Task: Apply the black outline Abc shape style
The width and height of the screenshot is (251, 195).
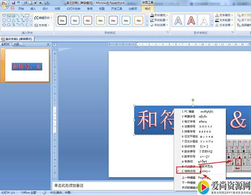Action: point(62,20)
